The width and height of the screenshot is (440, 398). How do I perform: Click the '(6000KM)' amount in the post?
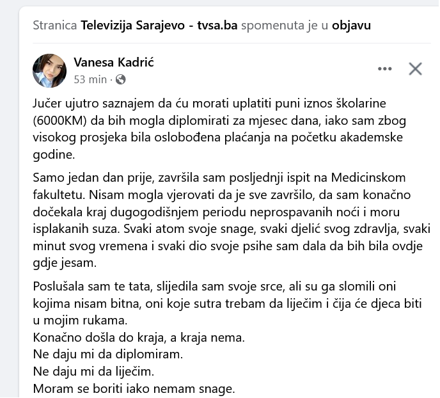click(60, 120)
